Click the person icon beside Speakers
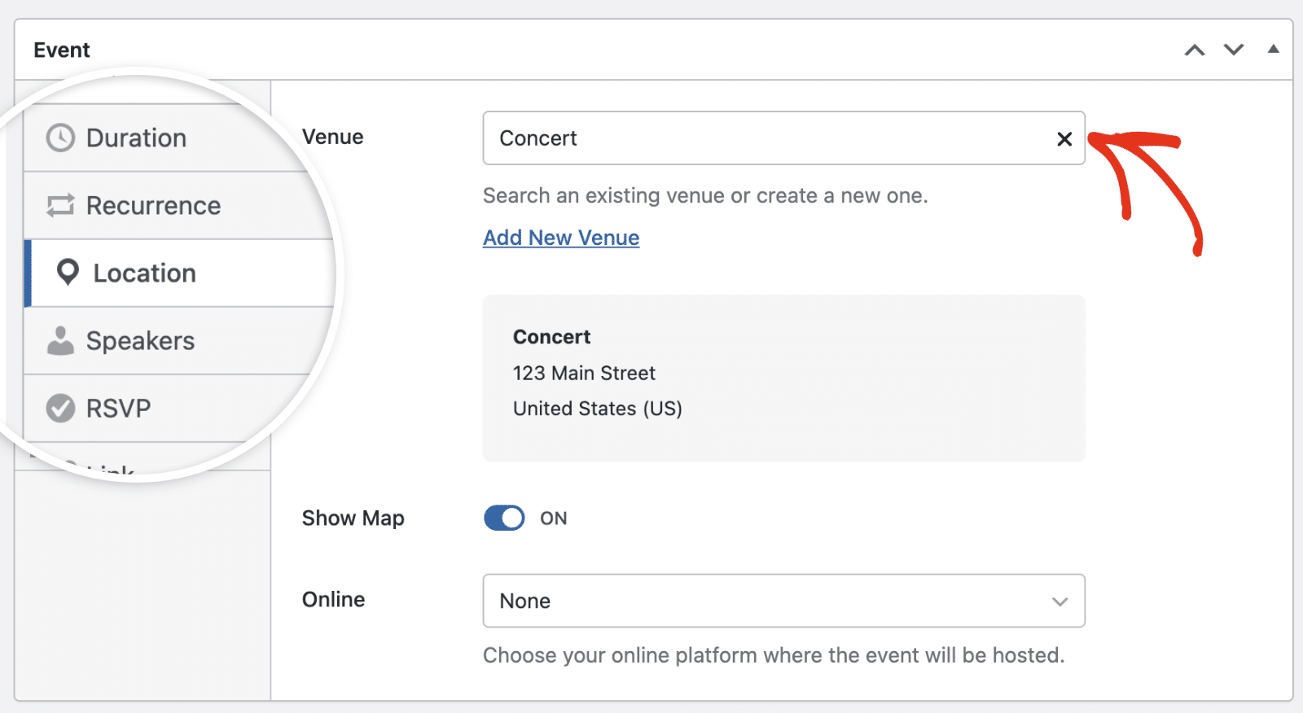1303x713 pixels. point(60,340)
